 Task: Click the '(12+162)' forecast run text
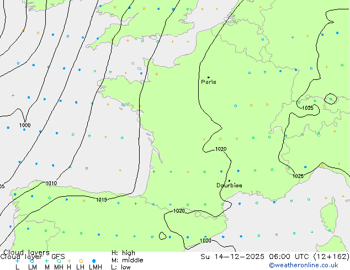(331, 257)
